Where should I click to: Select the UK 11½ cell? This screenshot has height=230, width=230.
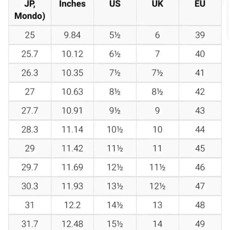point(157,167)
